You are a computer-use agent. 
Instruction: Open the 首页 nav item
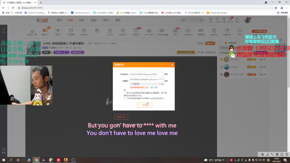coord(59,20)
